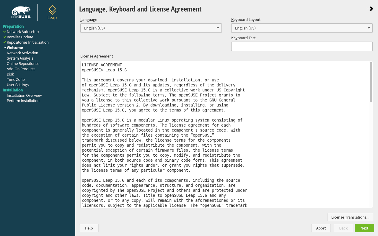Click Network Autosetup step label
This screenshot has width=378, height=236.
pyautogui.click(x=23, y=32)
